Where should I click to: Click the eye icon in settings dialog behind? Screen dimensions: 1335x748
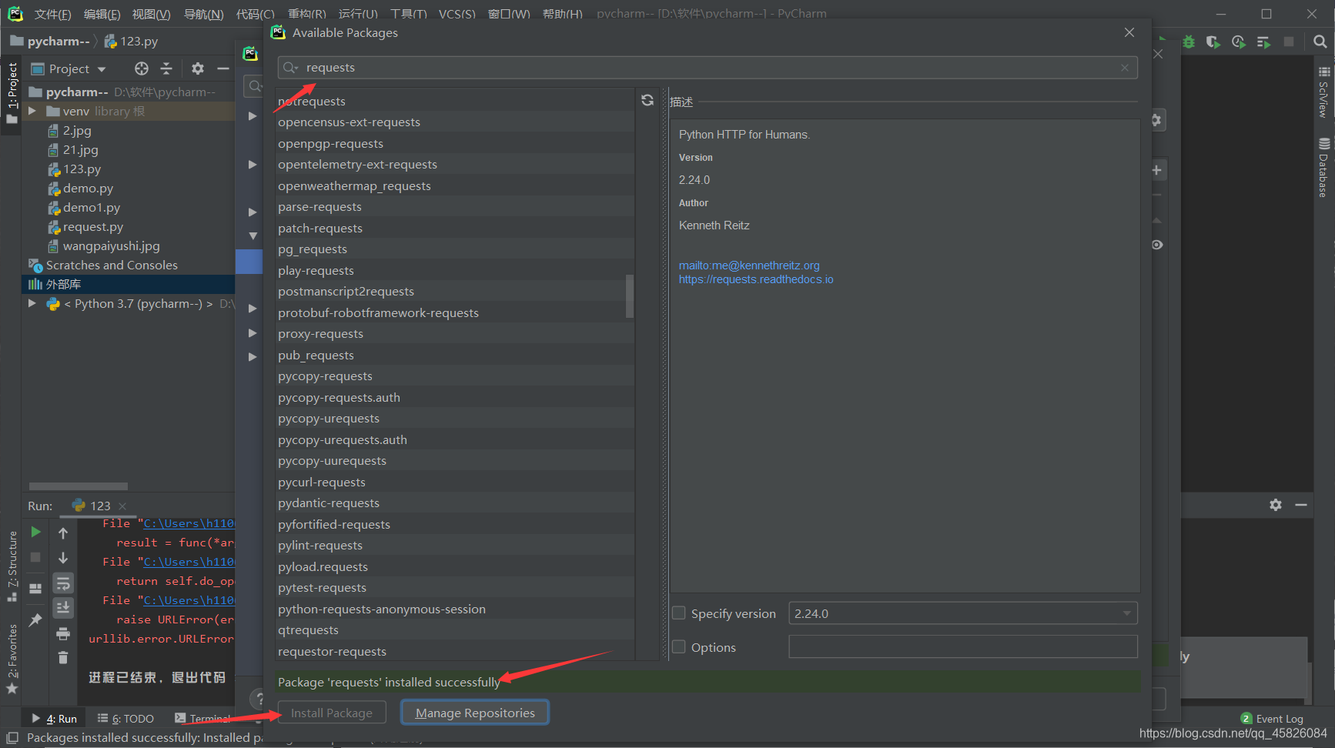point(1157,245)
